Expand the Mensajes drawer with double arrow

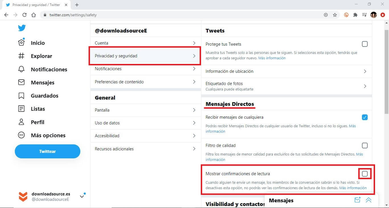click(x=368, y=200)
